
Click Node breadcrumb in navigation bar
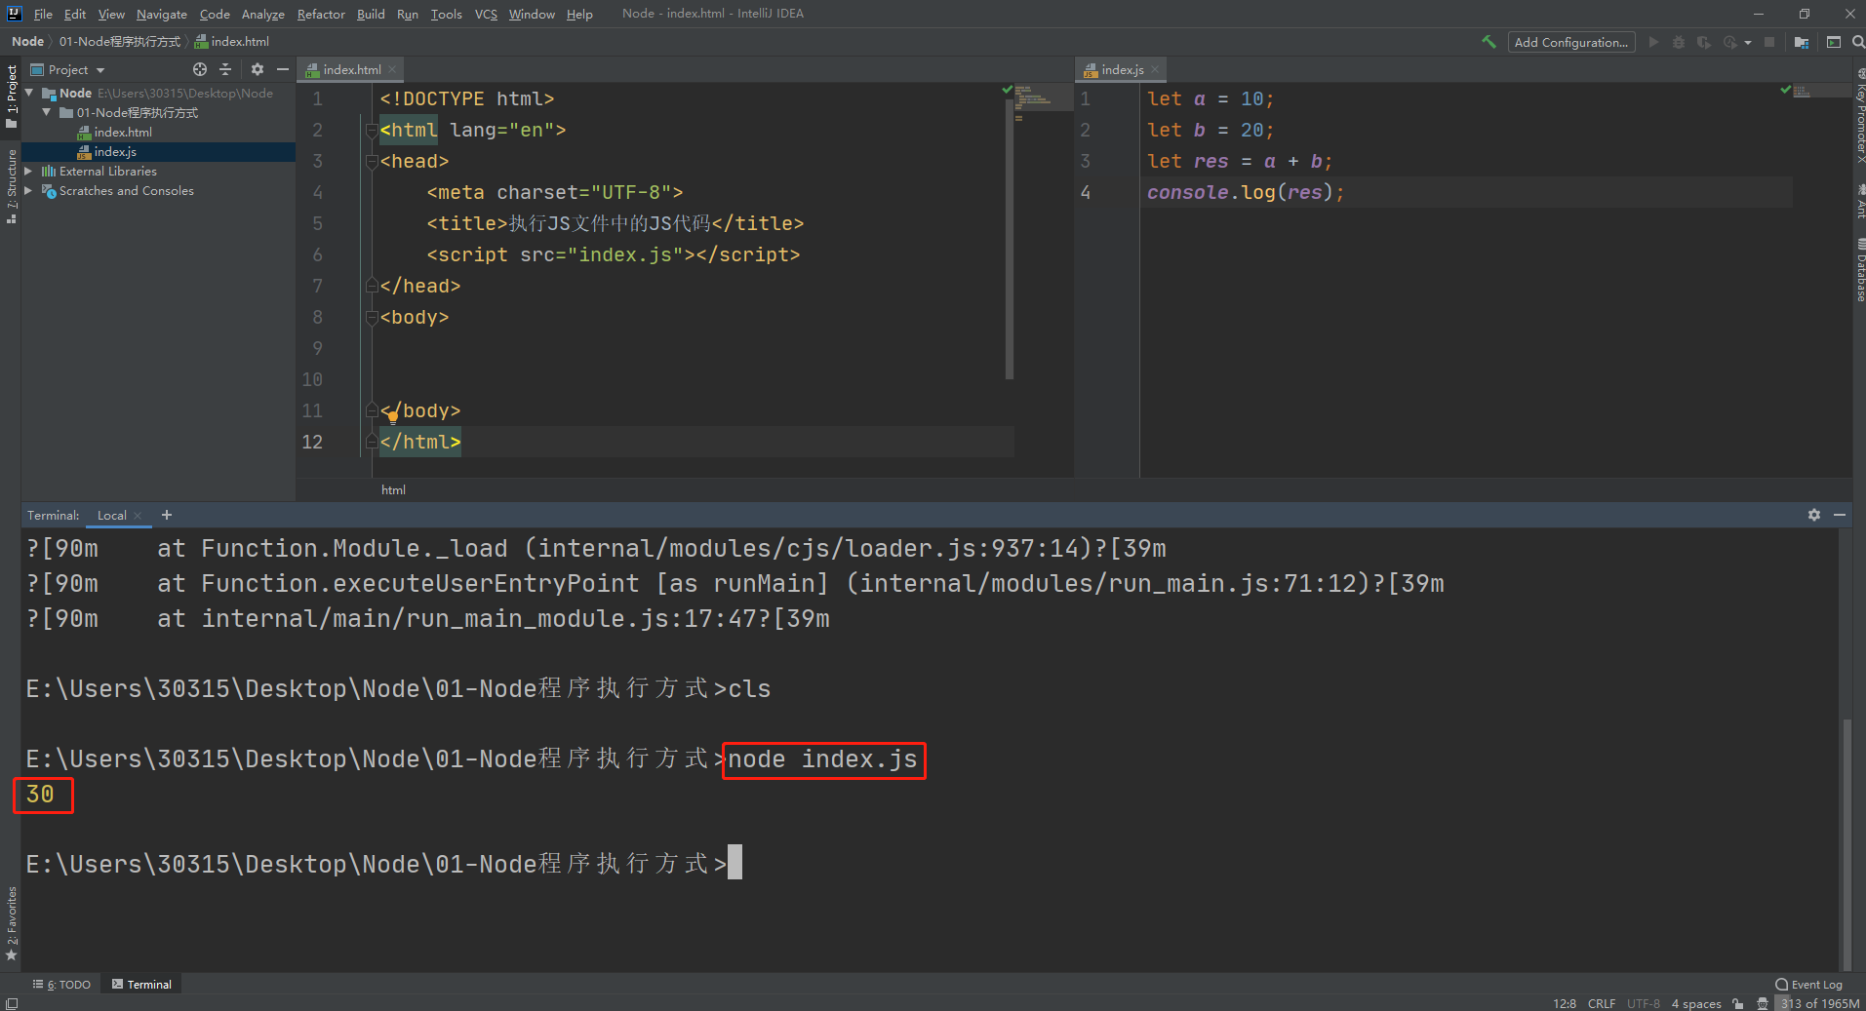27,41
